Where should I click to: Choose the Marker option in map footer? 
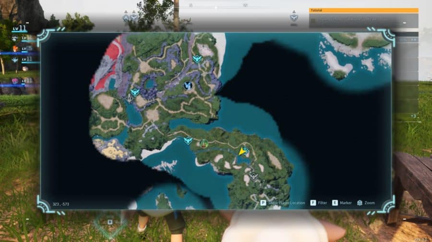click(342, 203)
